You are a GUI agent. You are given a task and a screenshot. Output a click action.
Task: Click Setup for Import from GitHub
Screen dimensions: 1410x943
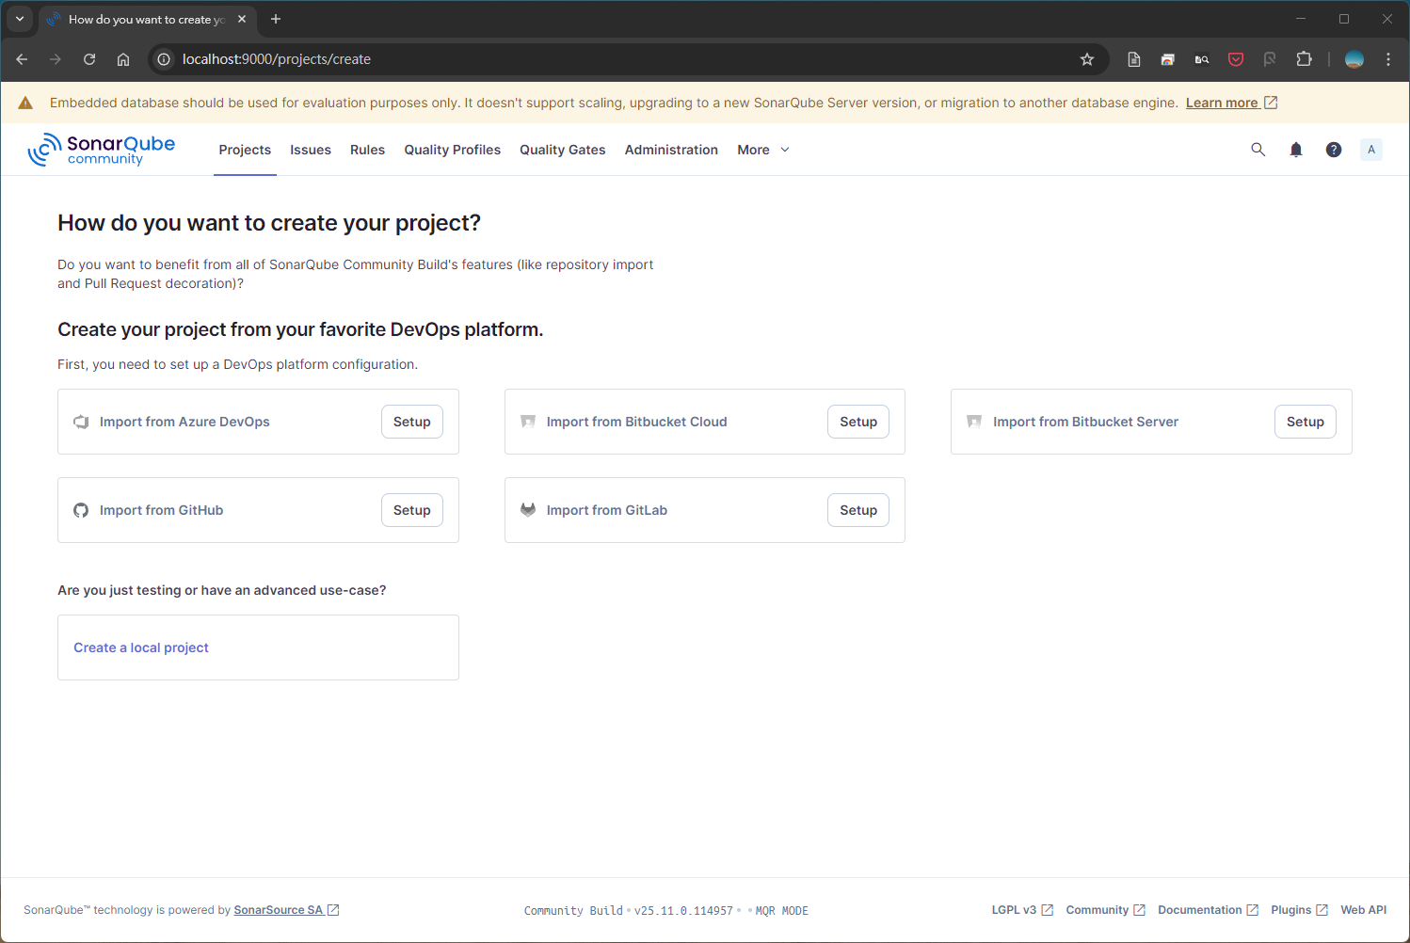pyautogui.click(x=411, y=510)
